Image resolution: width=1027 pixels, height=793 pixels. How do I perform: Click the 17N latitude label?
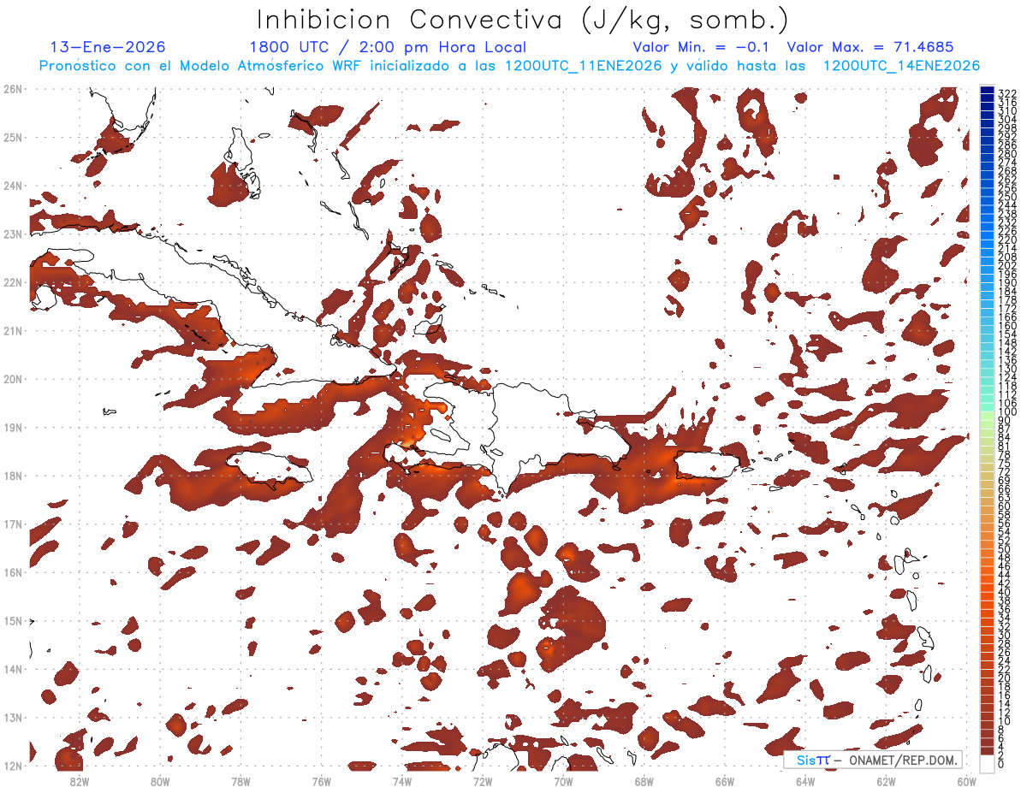pos(13,524)
